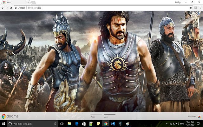Bookmark this page with the star icon

(191, 8)
